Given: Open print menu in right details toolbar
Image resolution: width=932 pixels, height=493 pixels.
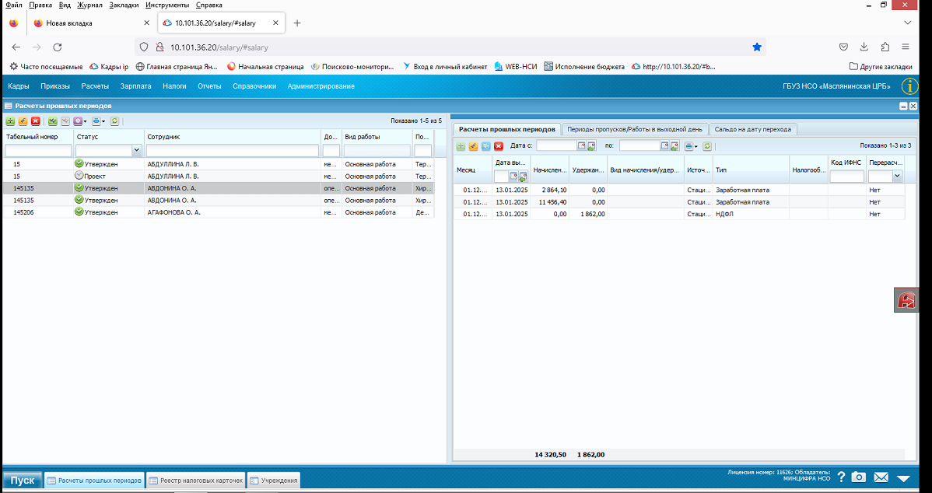Looking at the screenshot, I should [691, 146].
